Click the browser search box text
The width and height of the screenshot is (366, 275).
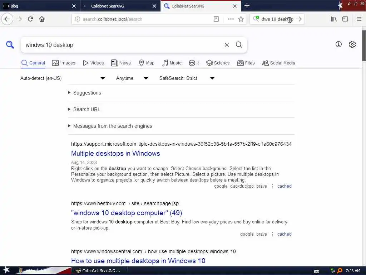(277, 19)
